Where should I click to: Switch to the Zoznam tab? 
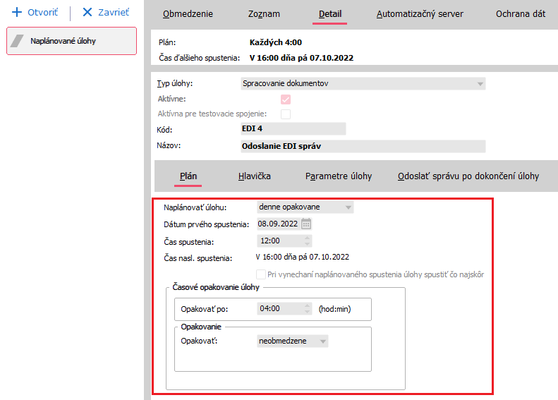[x=264, y=13]
